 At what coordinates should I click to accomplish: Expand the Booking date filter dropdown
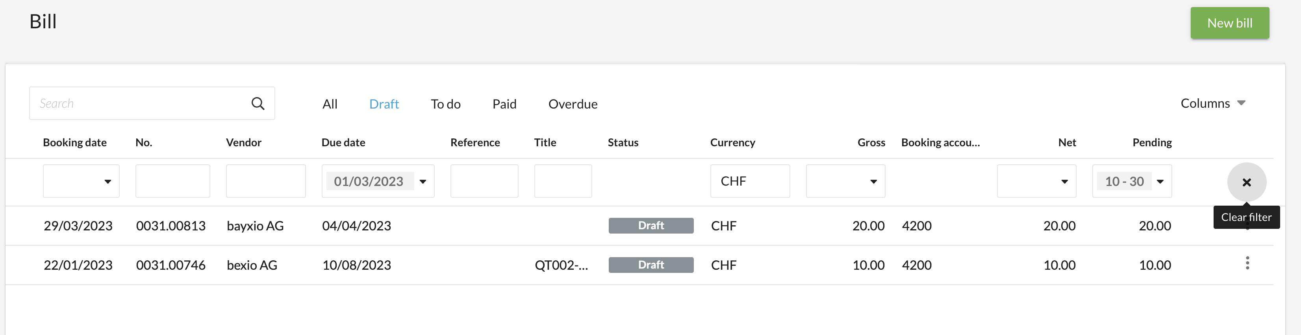tap(107, 182)
